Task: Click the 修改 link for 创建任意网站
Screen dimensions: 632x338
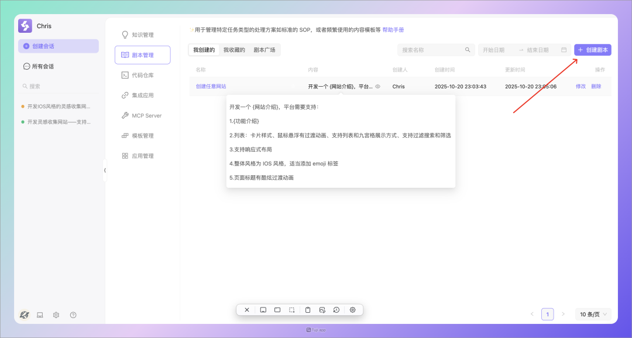Action: [581, 86]
